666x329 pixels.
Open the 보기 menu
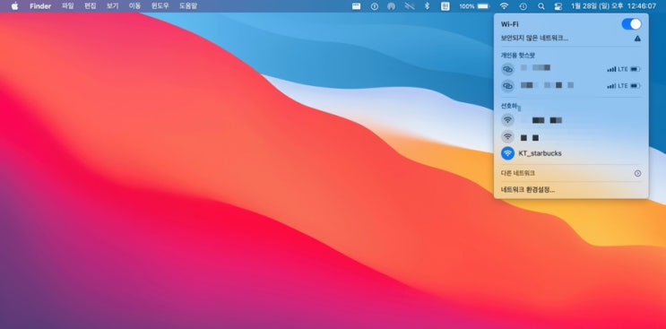pos(112,6)
